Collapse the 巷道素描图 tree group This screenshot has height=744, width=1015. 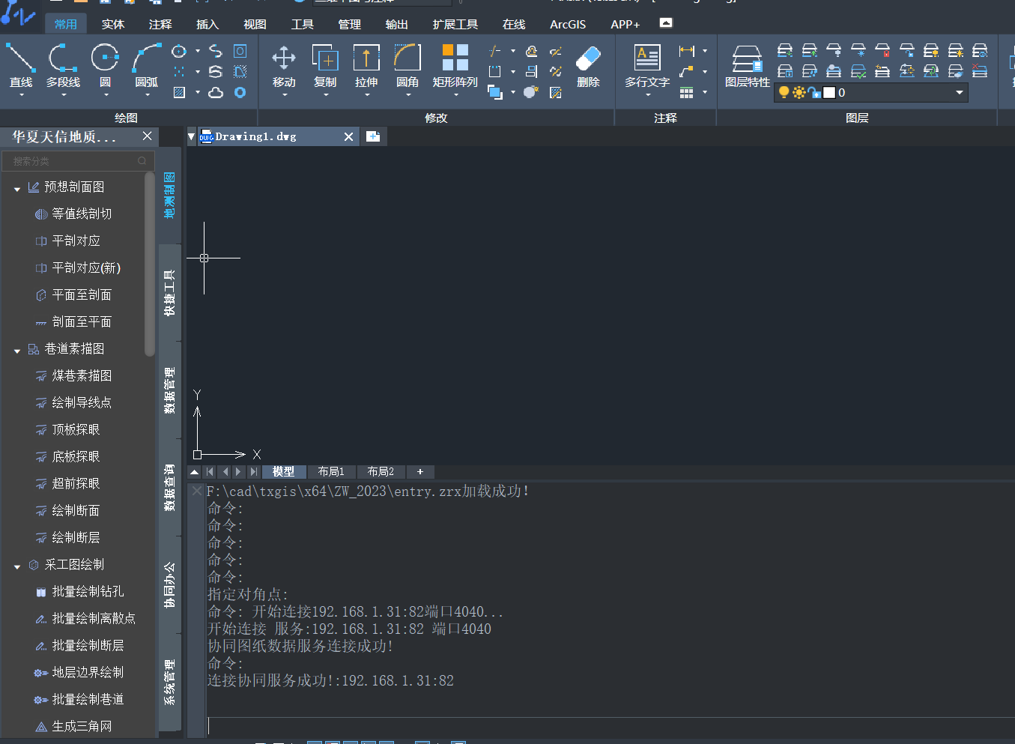click(x=17, y=351)
